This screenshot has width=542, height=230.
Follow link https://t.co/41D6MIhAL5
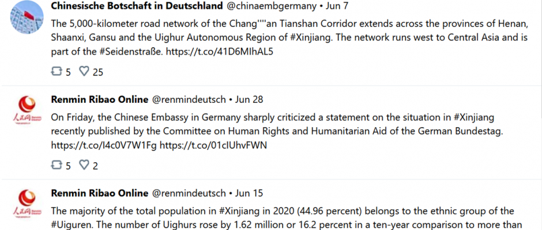[220, 52]
